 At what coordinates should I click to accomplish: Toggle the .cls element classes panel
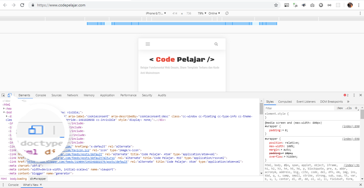coord(348,108)
